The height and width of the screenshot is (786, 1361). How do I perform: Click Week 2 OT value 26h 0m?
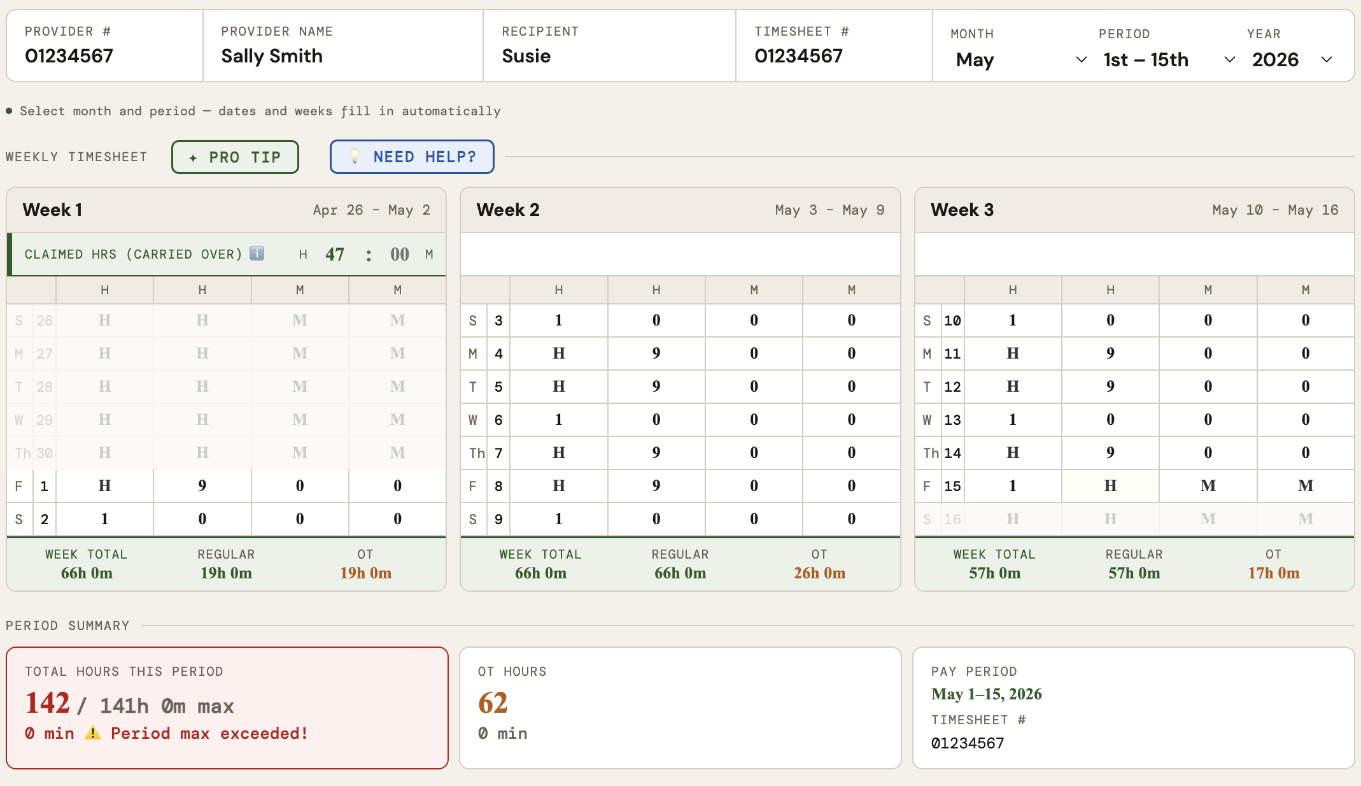[819, 573]
